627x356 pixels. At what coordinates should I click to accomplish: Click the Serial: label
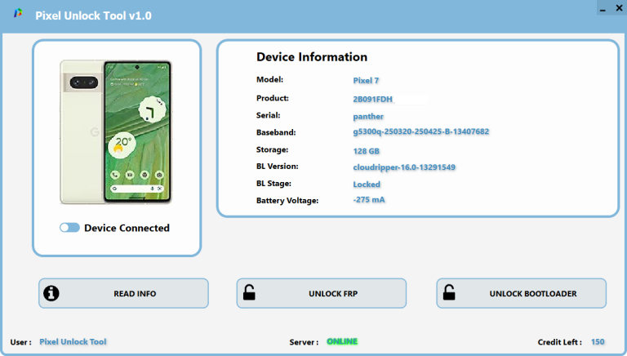pos(269,115)
